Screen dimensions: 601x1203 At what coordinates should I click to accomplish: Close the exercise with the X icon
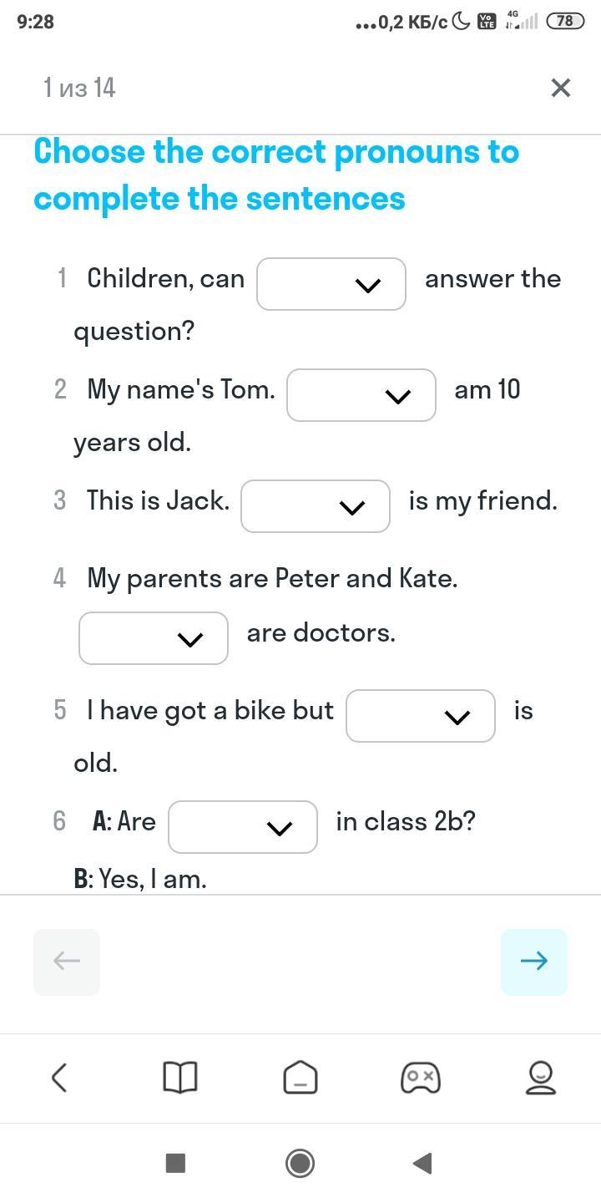click(x=561, y=88)
